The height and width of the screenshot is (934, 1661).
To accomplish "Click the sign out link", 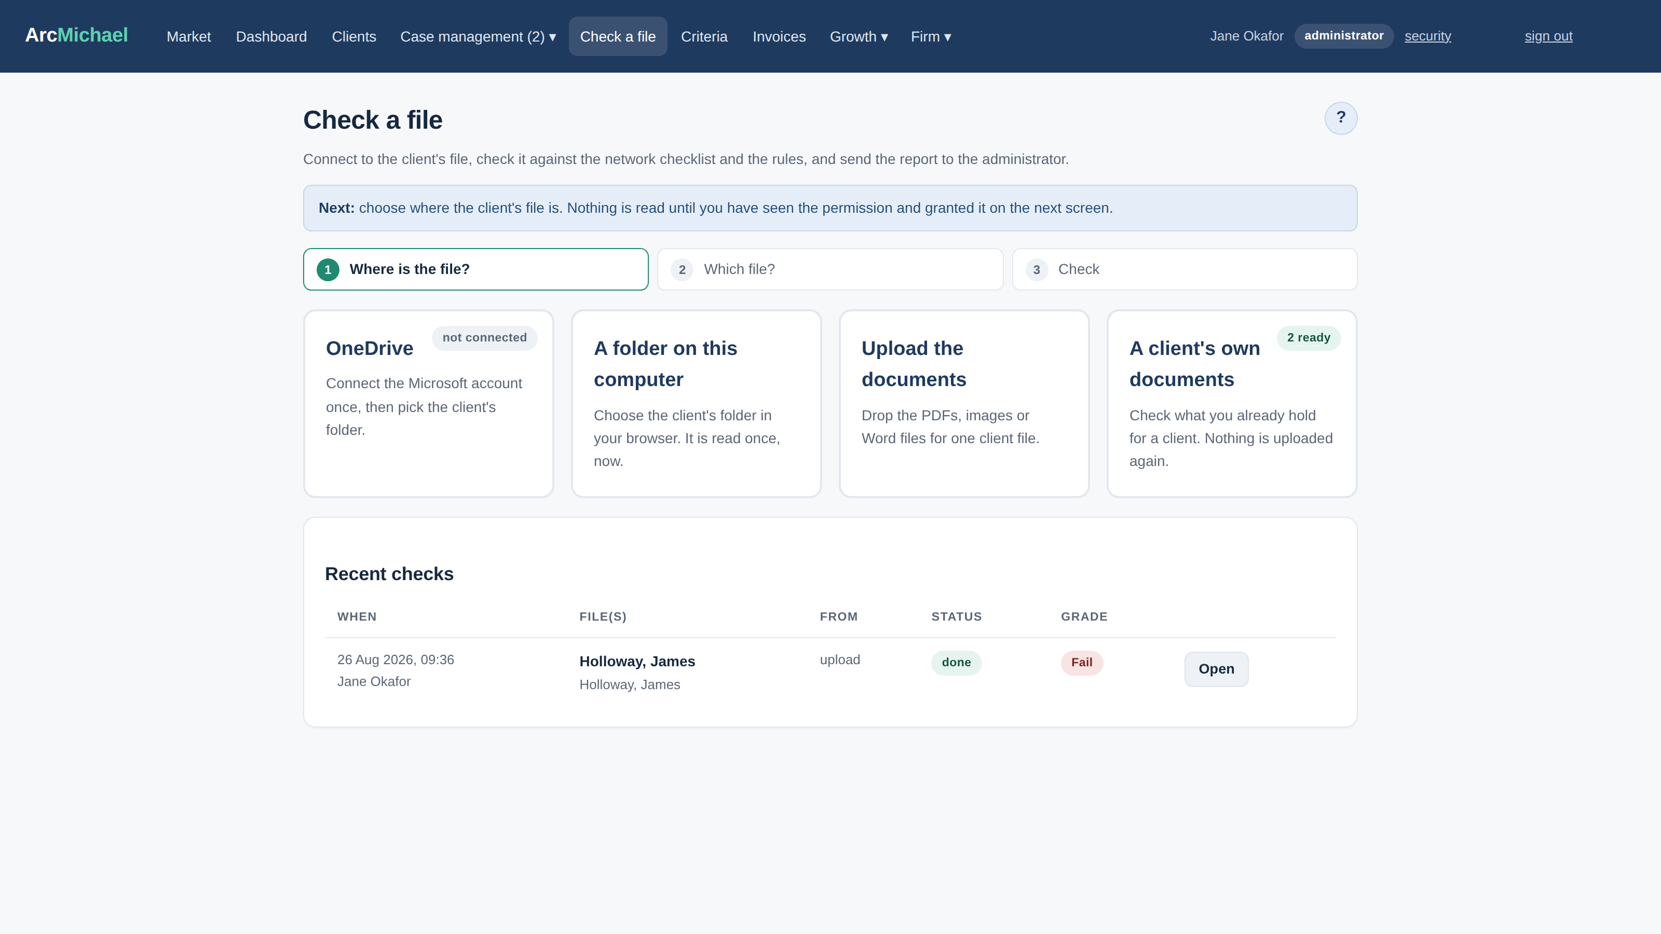I will point(1548,36).
